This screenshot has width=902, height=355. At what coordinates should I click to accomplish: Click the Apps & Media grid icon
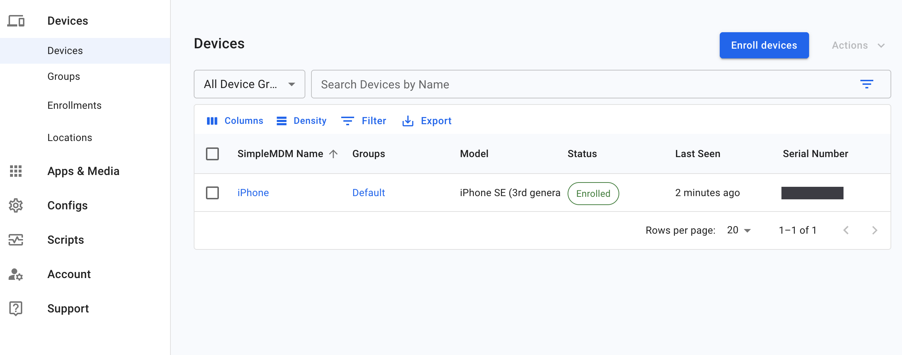coord(16,171)
